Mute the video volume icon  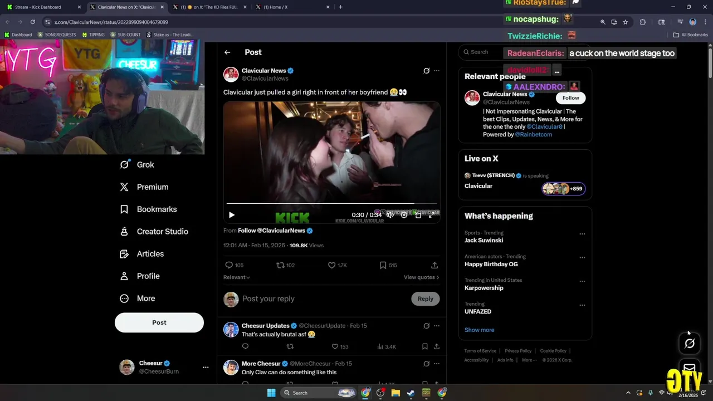pos(390,215)
